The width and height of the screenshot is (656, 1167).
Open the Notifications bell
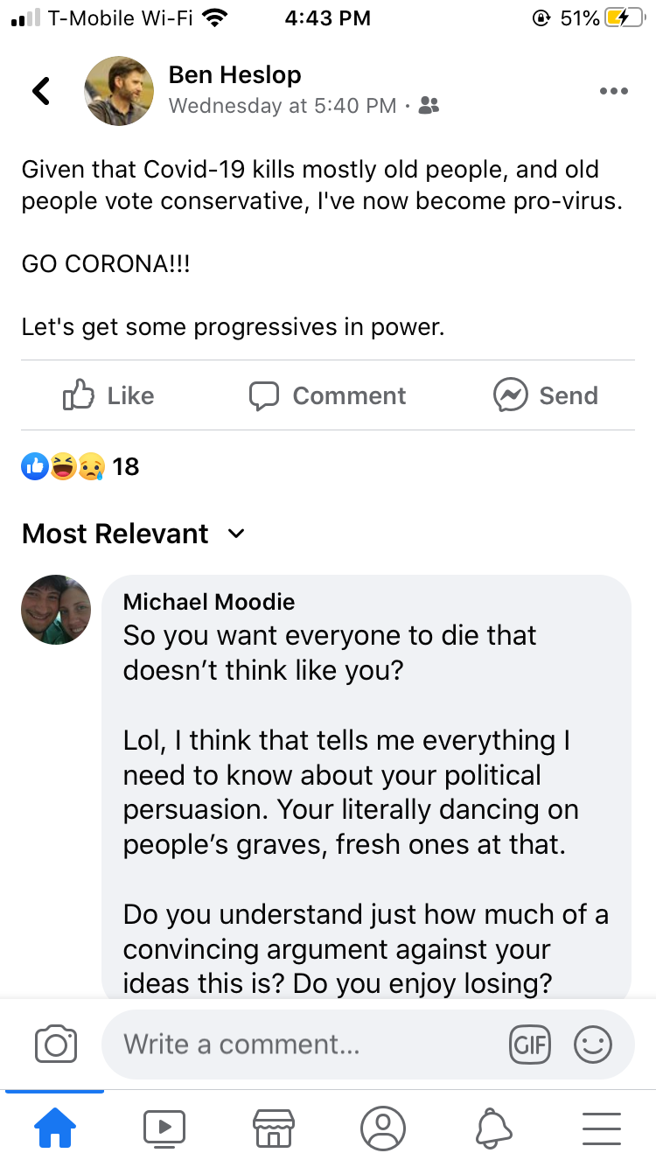point(492,1129)
